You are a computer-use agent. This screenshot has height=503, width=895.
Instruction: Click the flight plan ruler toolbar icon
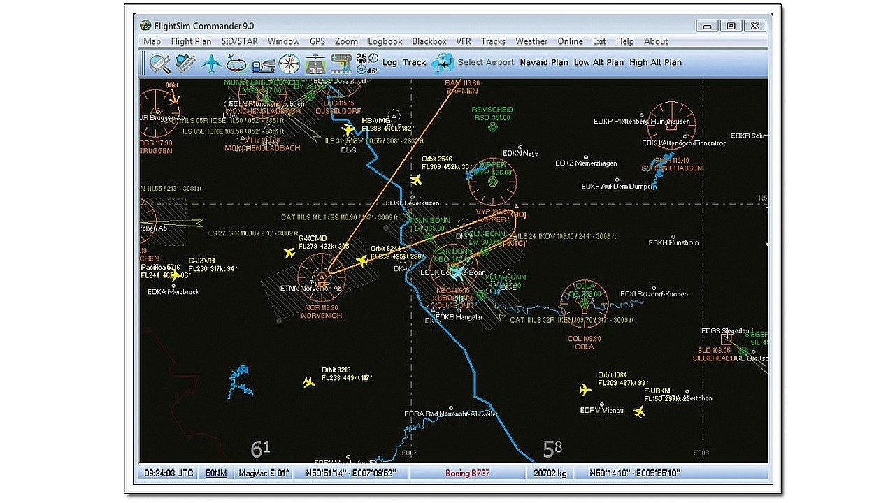(x=185, y=63)
